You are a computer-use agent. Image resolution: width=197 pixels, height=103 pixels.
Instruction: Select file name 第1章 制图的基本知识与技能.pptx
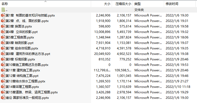tap(30, 15)
